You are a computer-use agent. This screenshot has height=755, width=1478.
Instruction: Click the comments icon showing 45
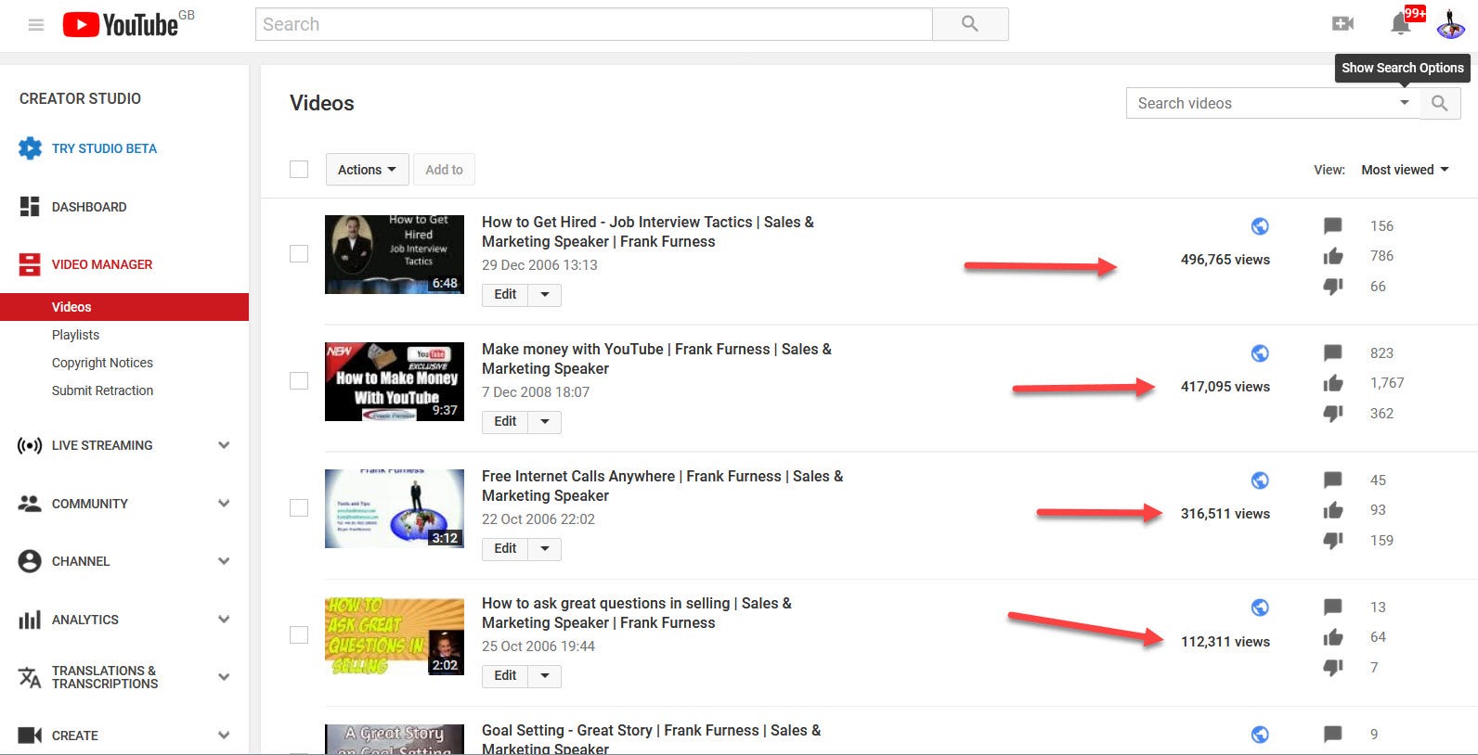click(x=1332, y=480)
